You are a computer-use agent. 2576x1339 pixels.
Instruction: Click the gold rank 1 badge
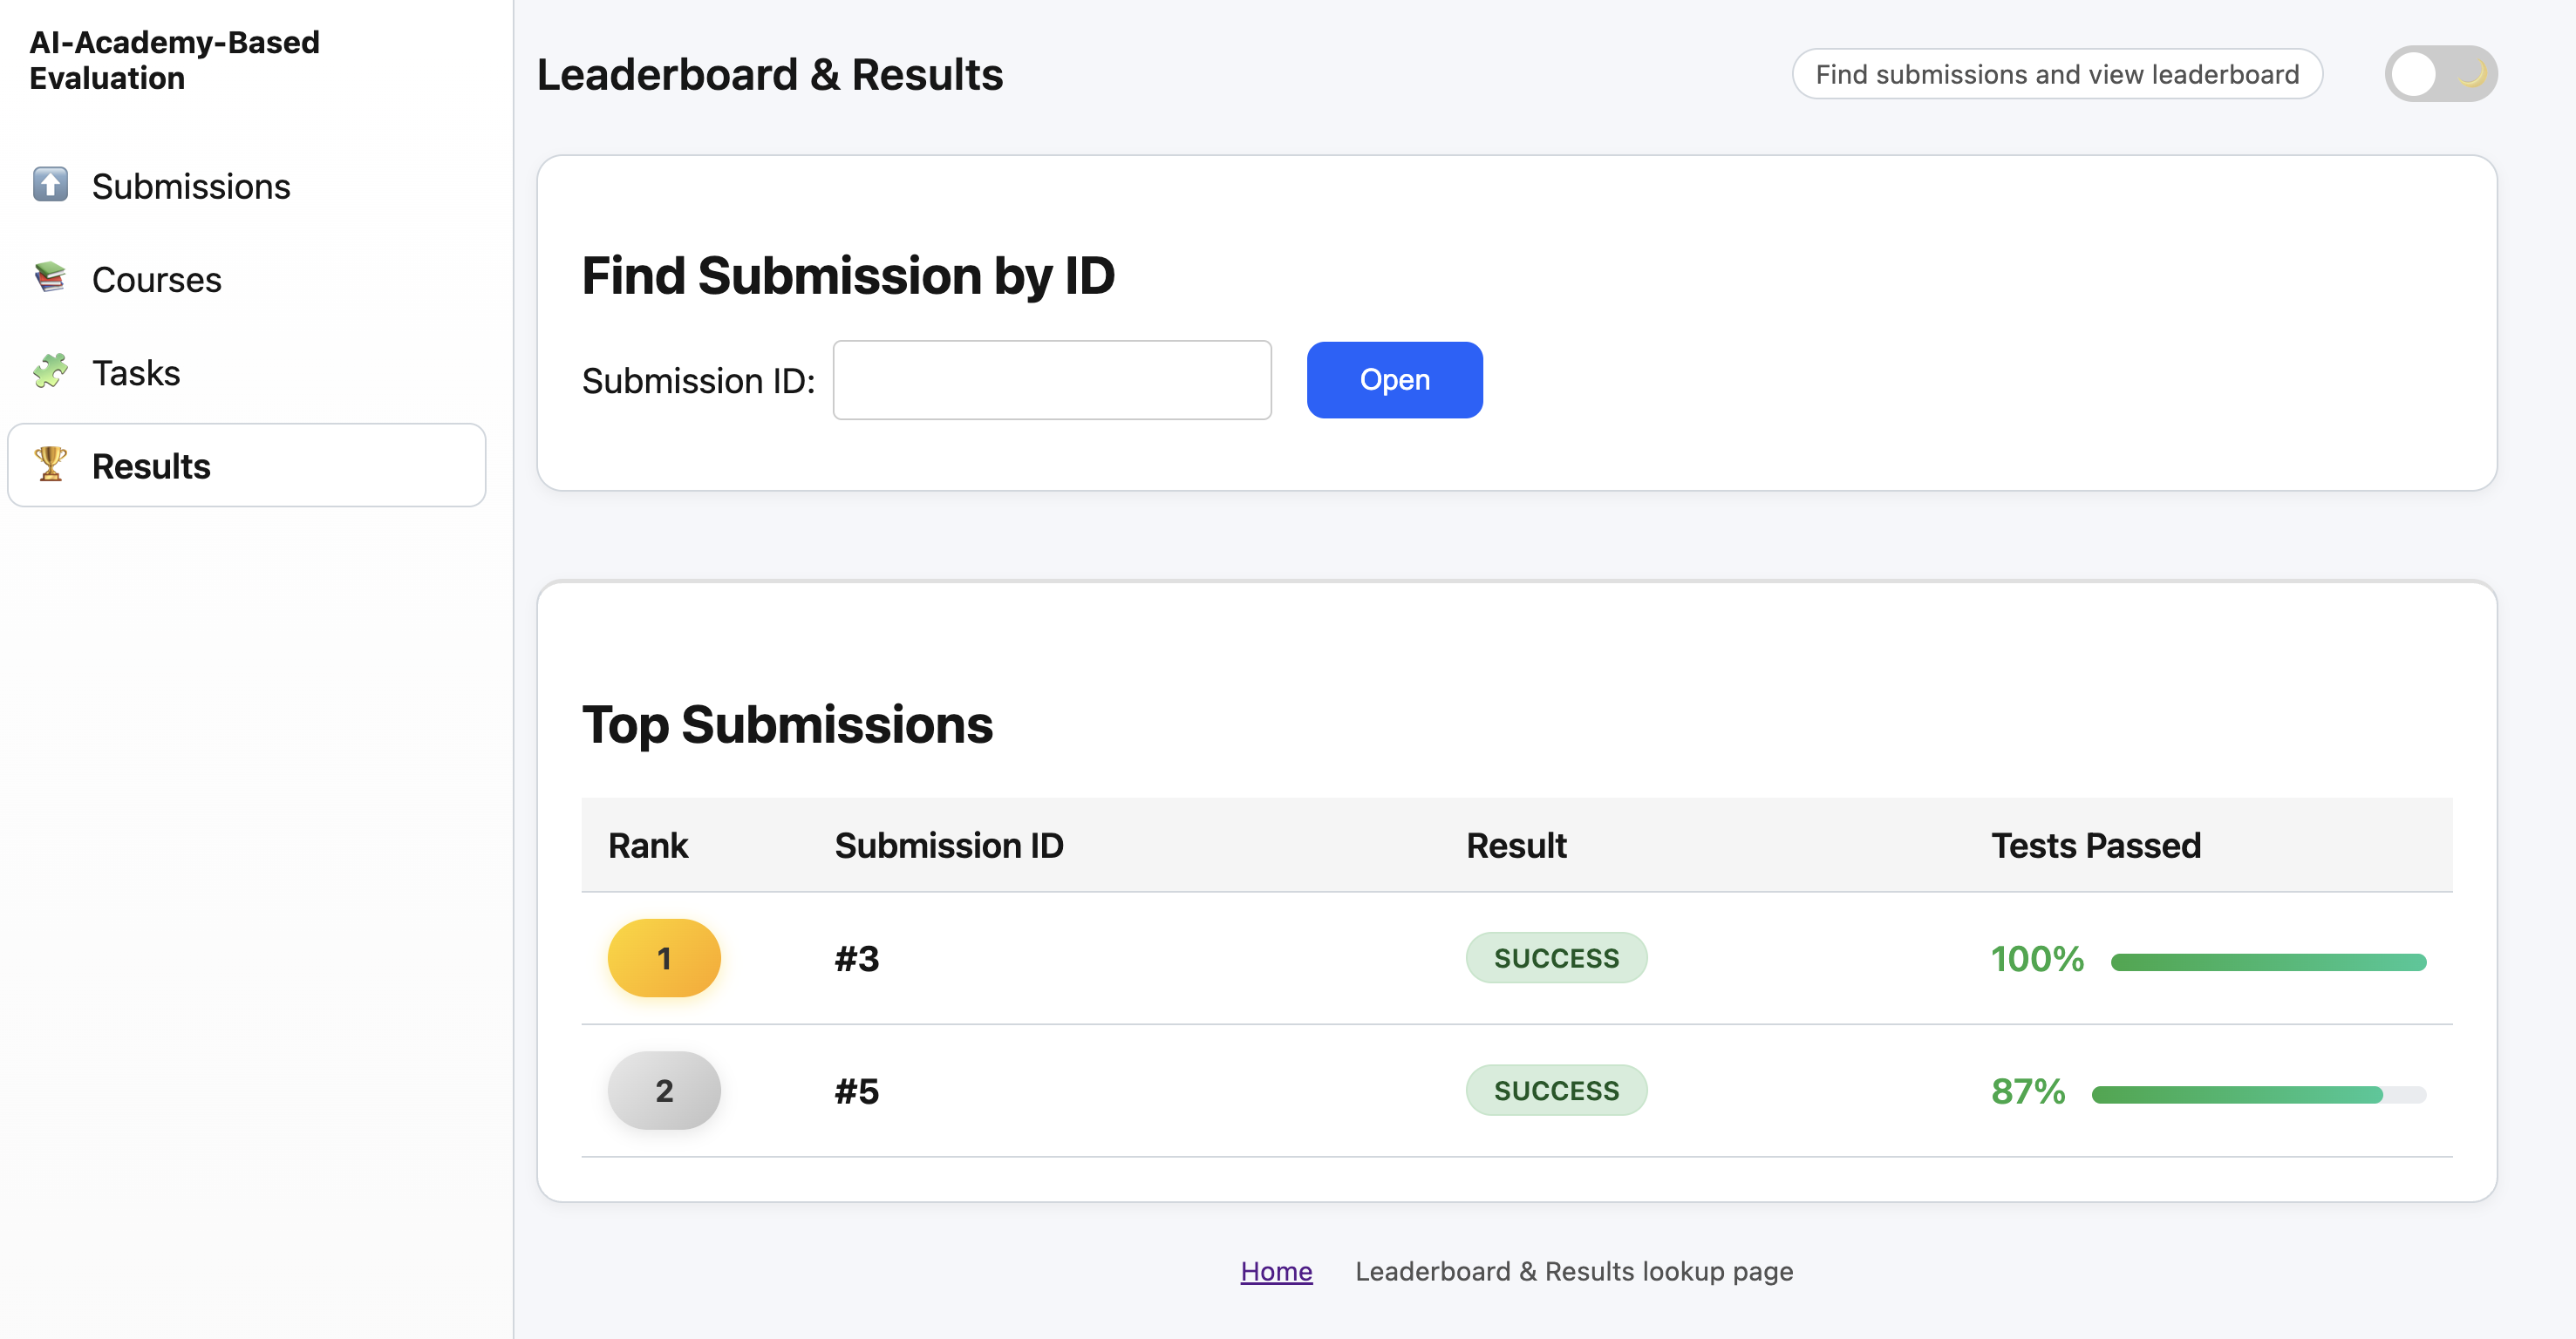pyautogui.click(x=664, y=958)
